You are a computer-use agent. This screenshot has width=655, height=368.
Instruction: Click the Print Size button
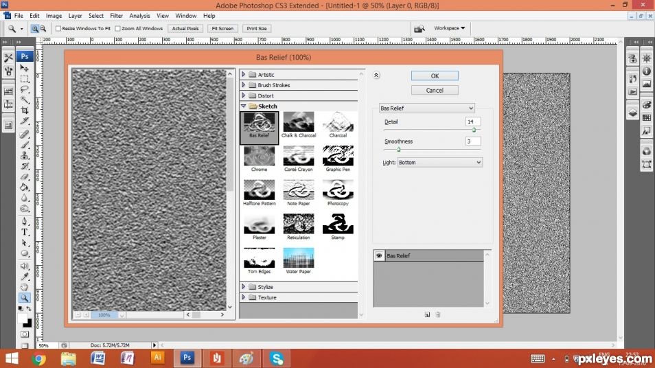[x=257, y=28]
